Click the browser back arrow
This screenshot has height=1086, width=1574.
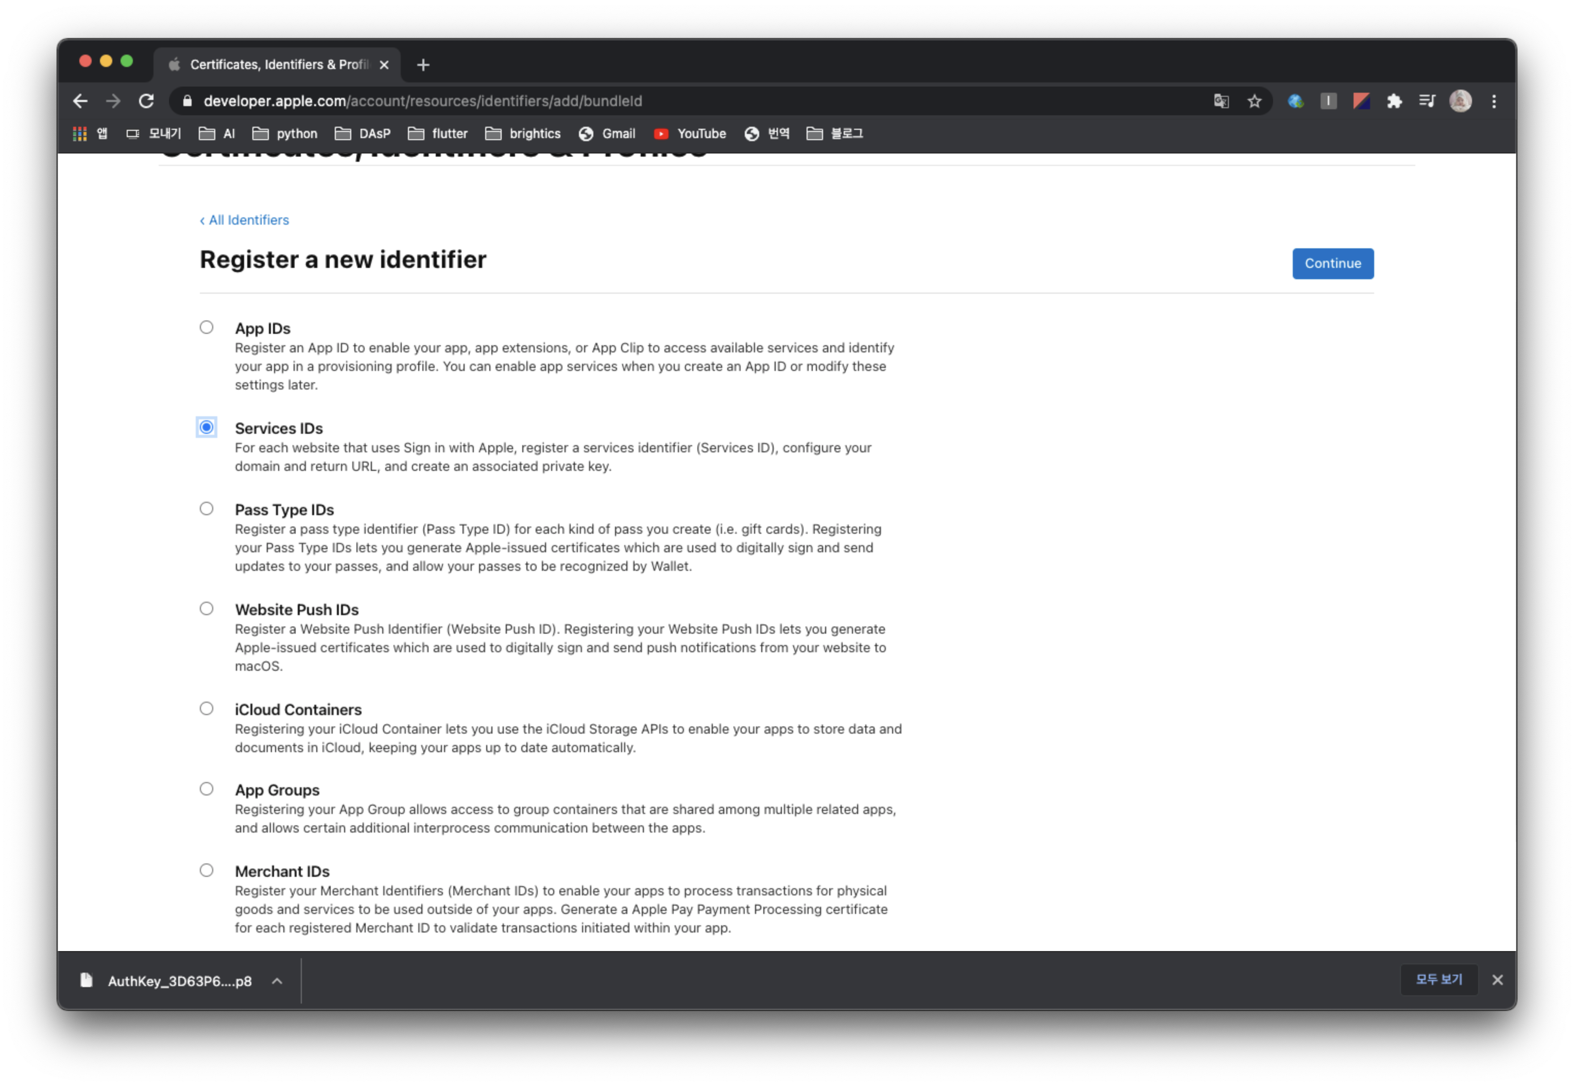[80, 101]
